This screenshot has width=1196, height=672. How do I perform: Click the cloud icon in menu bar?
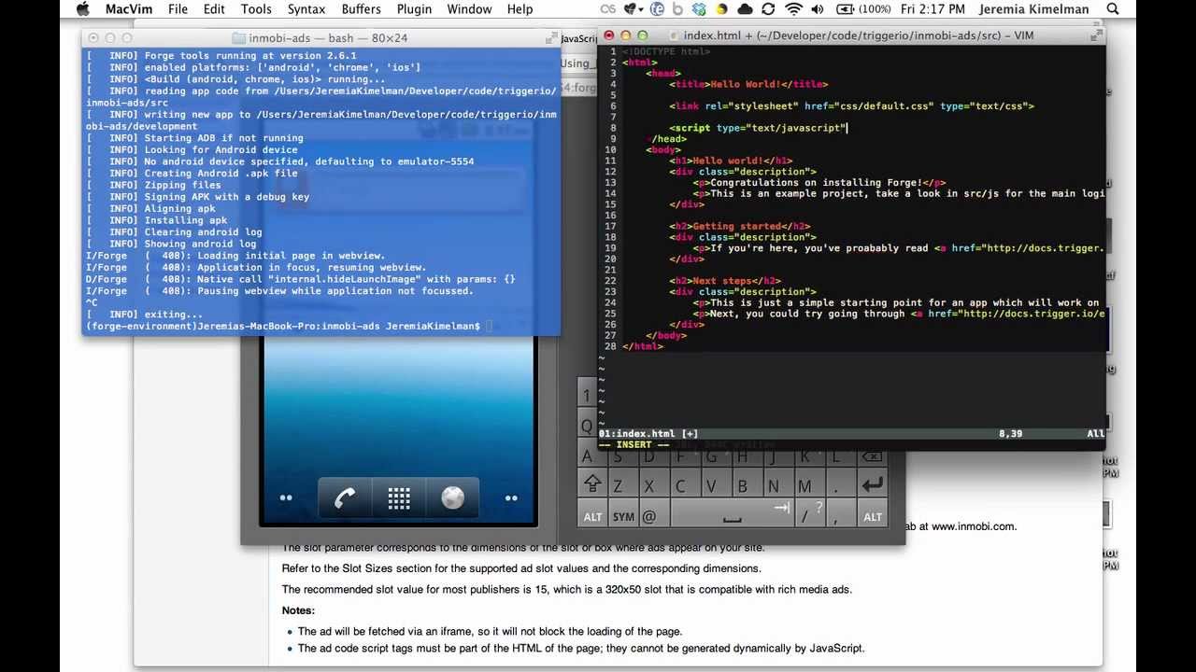(745, 9)
